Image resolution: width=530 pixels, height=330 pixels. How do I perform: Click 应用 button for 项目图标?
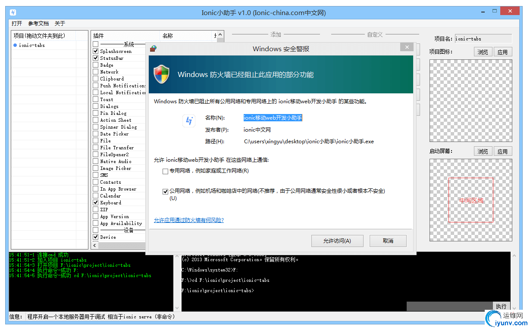click(503, 52)
